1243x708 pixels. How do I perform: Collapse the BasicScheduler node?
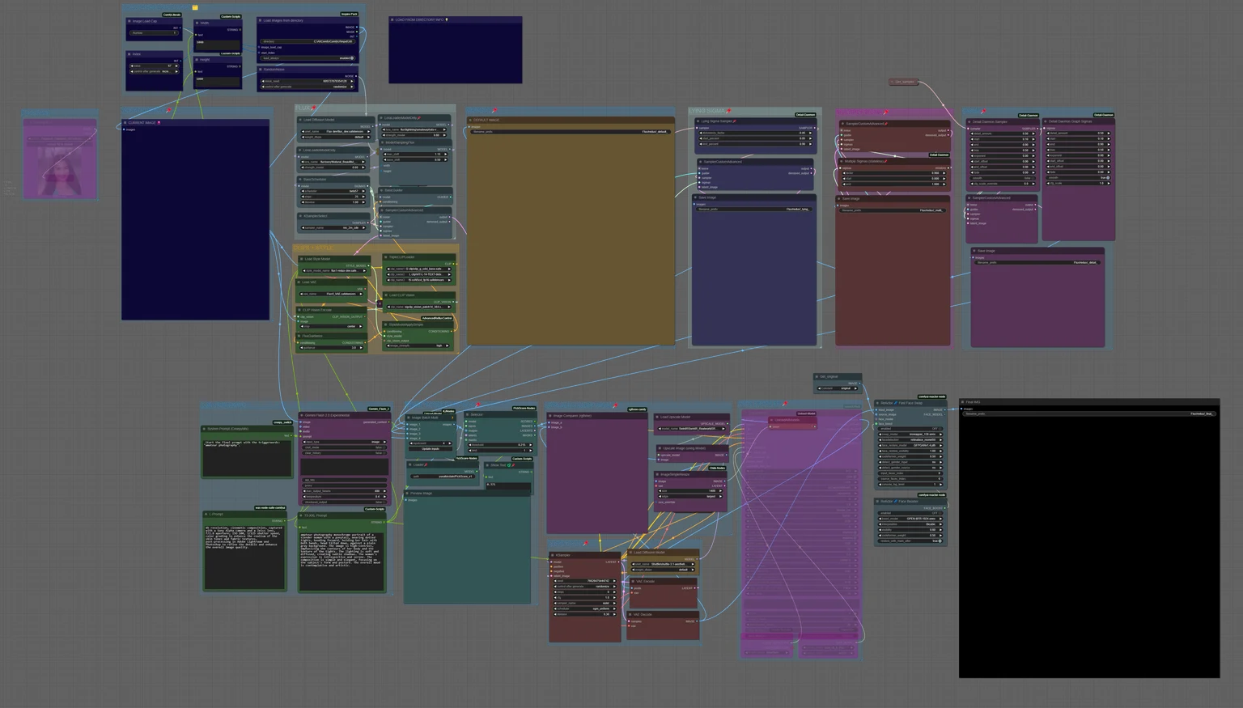[300, 180]
